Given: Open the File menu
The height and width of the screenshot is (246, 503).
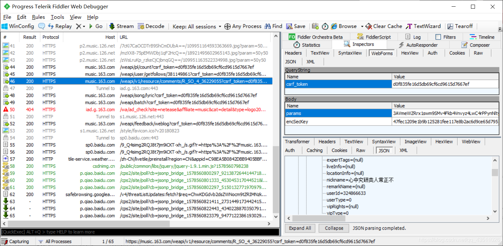Looking at the screenshot, I should click(x=7, y=17).
